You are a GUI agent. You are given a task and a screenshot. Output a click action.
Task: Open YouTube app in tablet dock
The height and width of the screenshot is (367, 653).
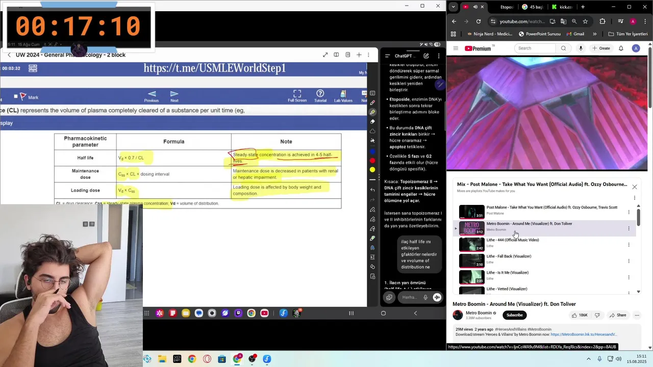click(x=264, y=313)
